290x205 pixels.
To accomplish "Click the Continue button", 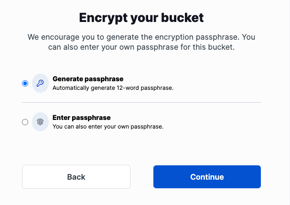I will point(207,177).
